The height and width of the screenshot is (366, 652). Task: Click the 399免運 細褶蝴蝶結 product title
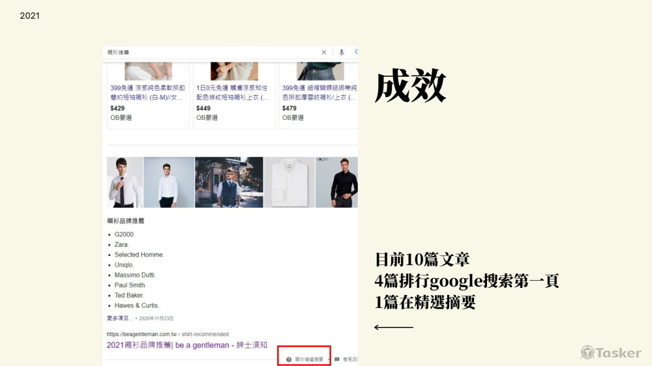point(319,92)
